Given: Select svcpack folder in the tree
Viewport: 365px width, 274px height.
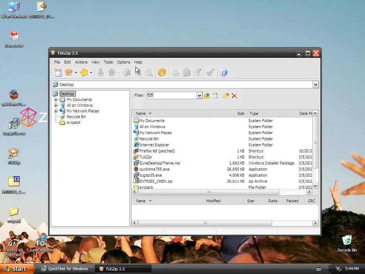Looking at the screenshot, I should coord(73,123).
